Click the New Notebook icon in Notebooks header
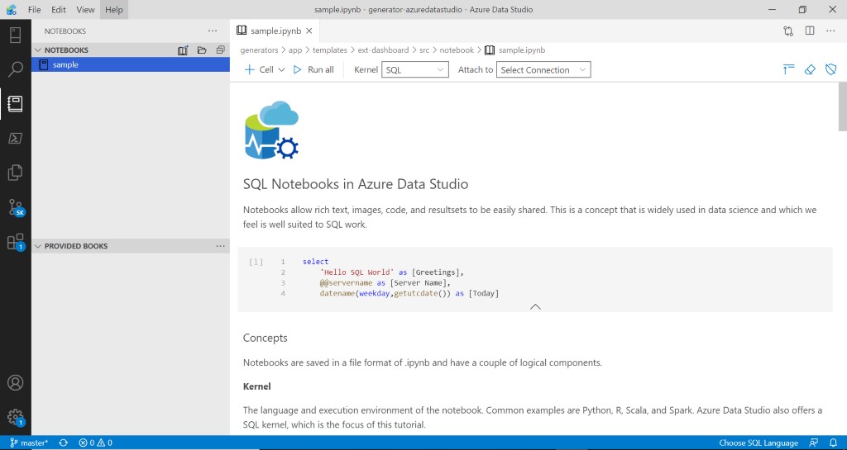The height and width of the screenshot is (450, 847). click(183, 50)
